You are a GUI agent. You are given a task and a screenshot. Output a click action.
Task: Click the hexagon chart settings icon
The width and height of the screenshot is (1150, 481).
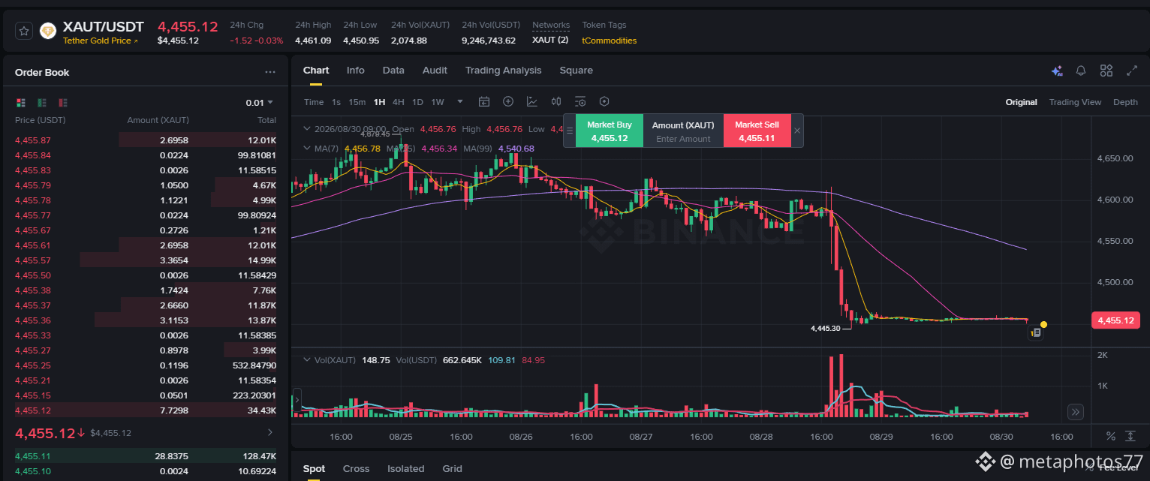[604, 102]
